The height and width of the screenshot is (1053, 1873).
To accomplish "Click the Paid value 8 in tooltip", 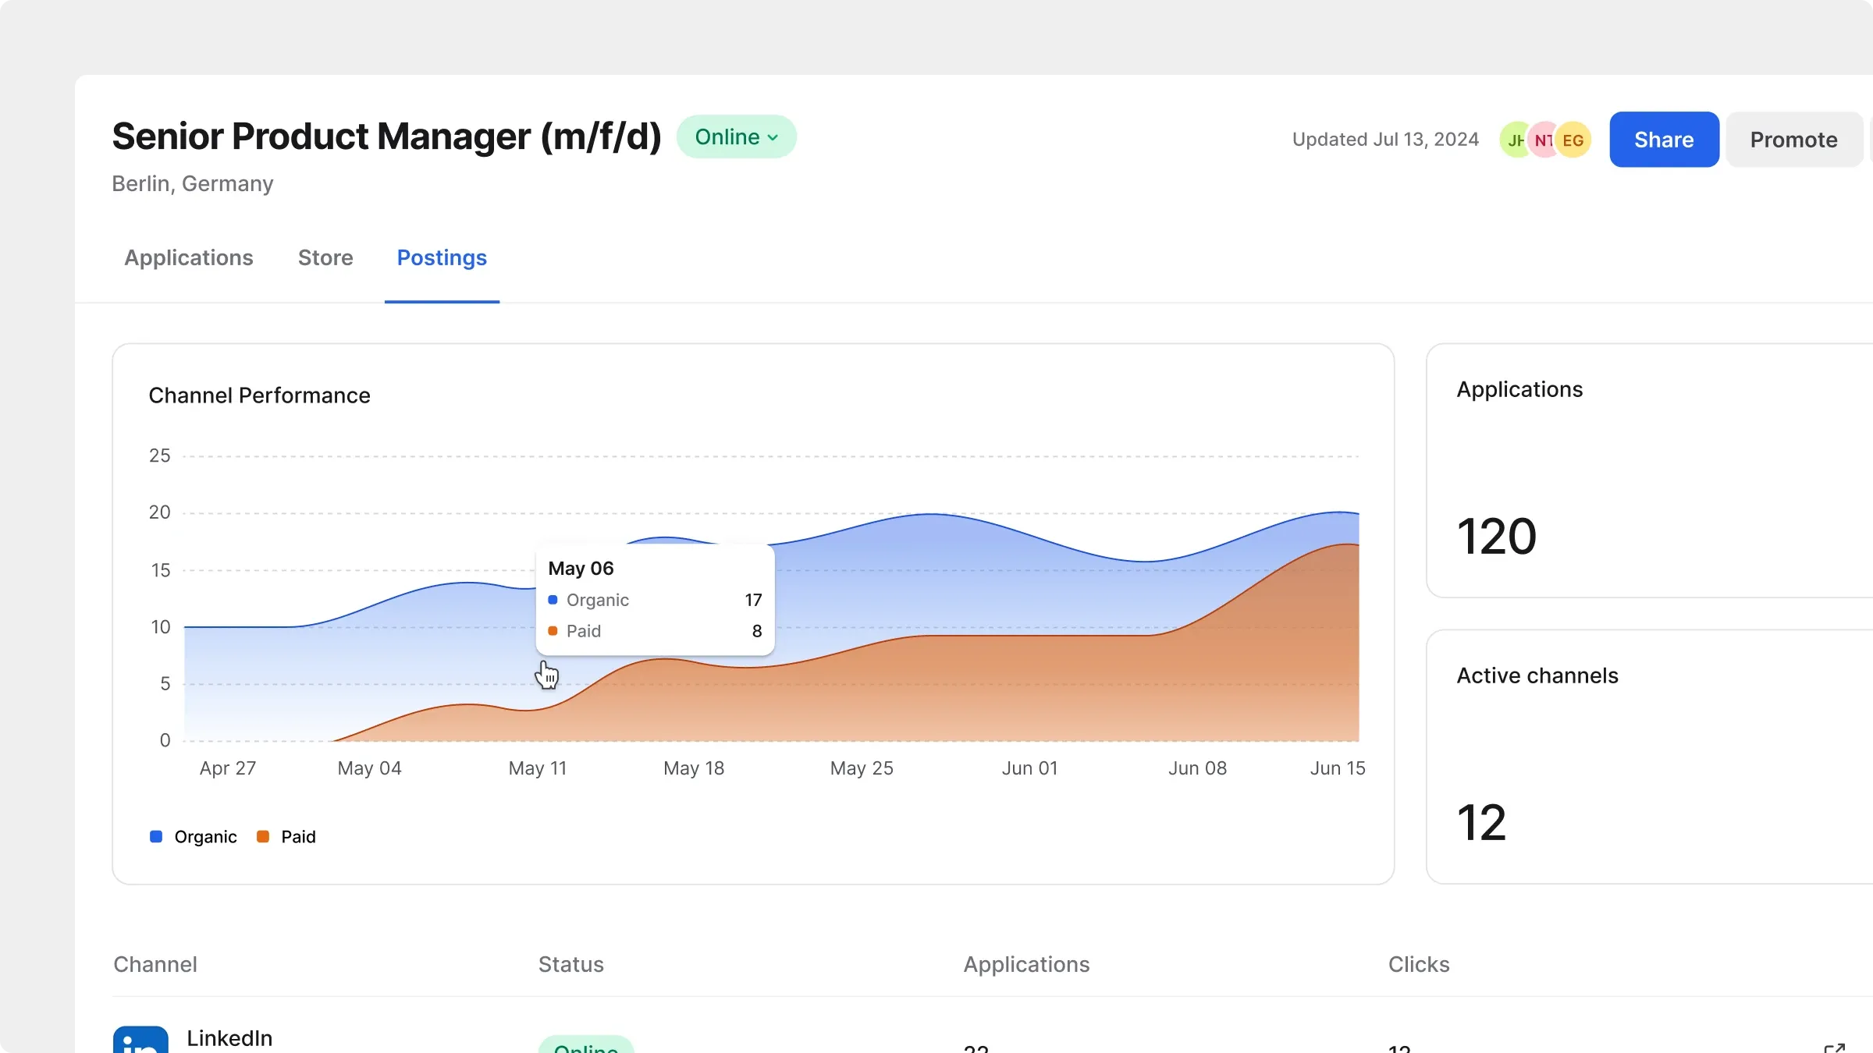I will pos(757,631).
